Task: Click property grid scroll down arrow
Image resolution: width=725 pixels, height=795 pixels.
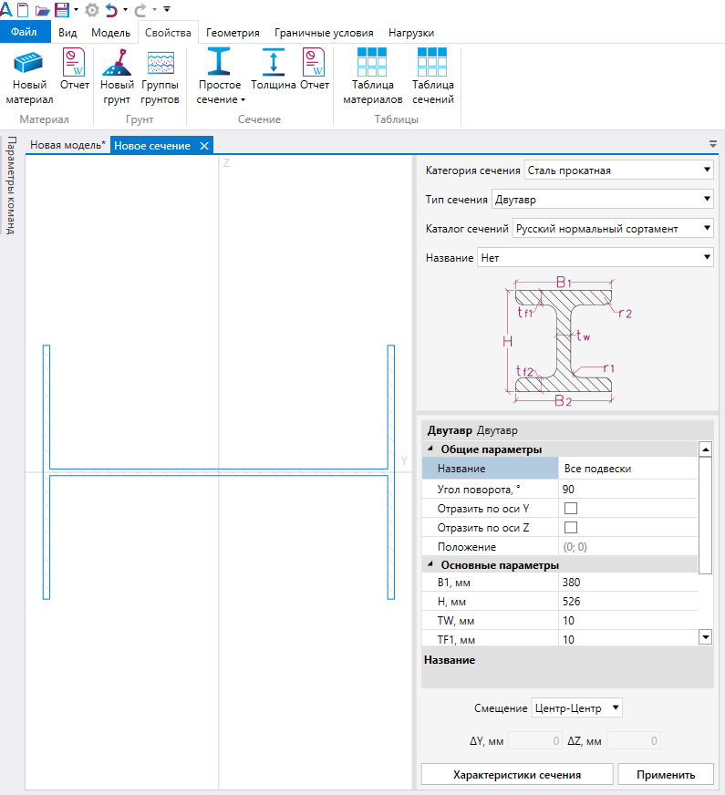Action: (705, 636)
